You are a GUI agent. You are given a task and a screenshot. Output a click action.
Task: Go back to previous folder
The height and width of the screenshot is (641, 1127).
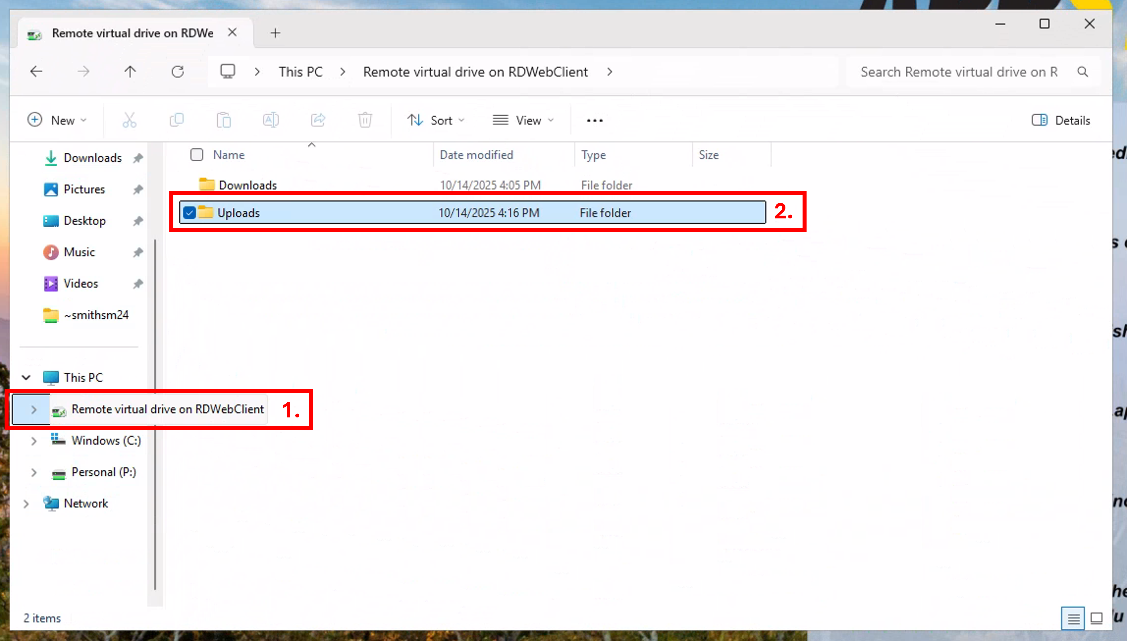pos(36,71)
